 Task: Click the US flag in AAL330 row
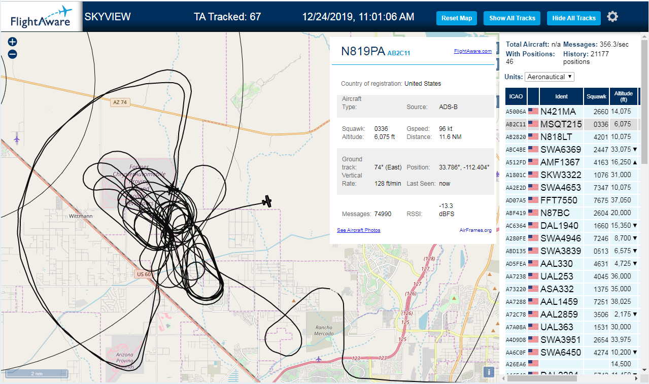coord(533,263)
